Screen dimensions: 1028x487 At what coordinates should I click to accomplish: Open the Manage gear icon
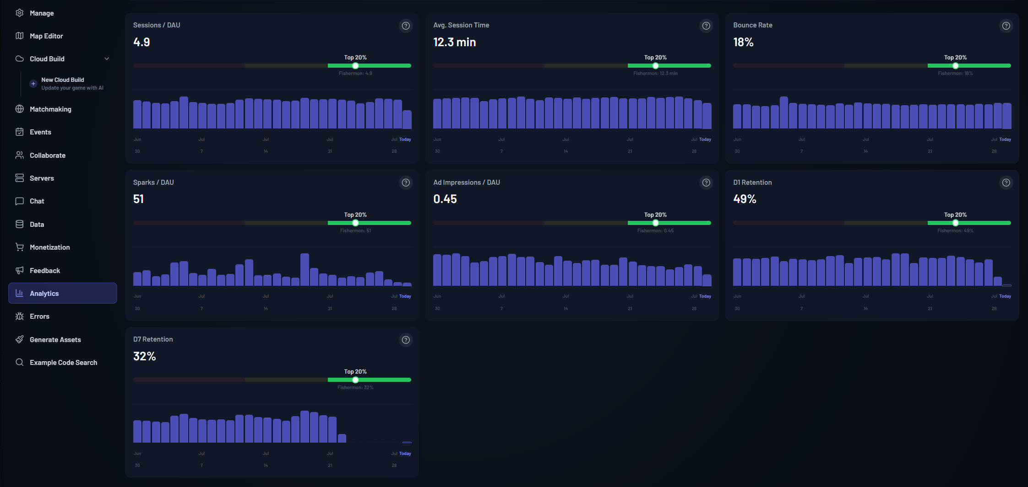tap(19, 13)
